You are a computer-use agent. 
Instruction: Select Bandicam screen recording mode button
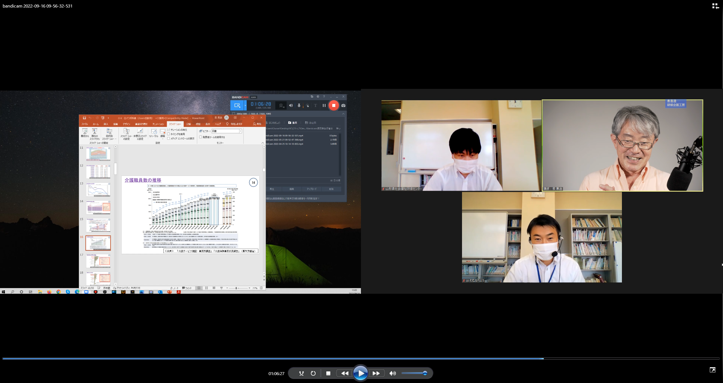pyautogui.click(x=237, y=105)
